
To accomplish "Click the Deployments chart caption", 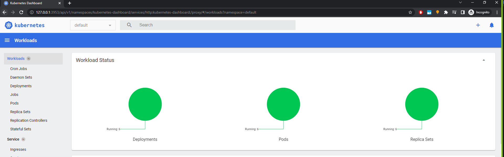I will (145, 139).
